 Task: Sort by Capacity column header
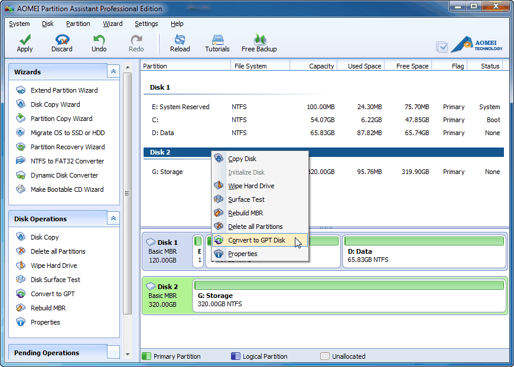tap(313, 66)
